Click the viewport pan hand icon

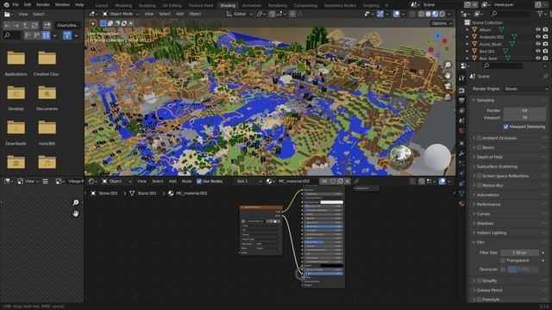coord(448,75)
